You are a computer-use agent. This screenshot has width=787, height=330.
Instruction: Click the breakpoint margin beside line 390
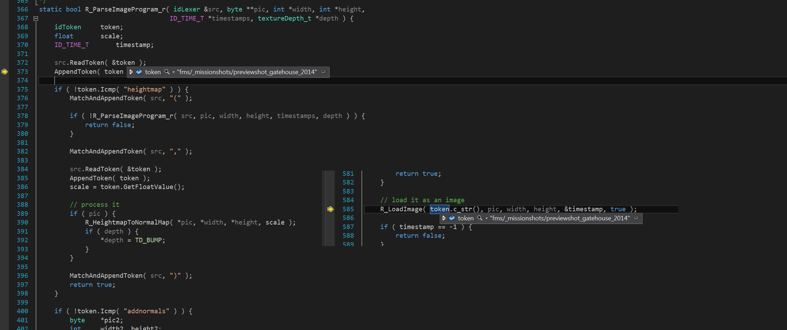(x=5, y=222)
